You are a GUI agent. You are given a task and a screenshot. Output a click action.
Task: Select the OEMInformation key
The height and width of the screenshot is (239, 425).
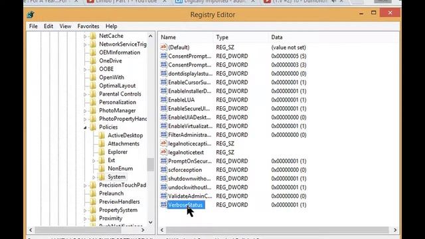pos(120,52)
